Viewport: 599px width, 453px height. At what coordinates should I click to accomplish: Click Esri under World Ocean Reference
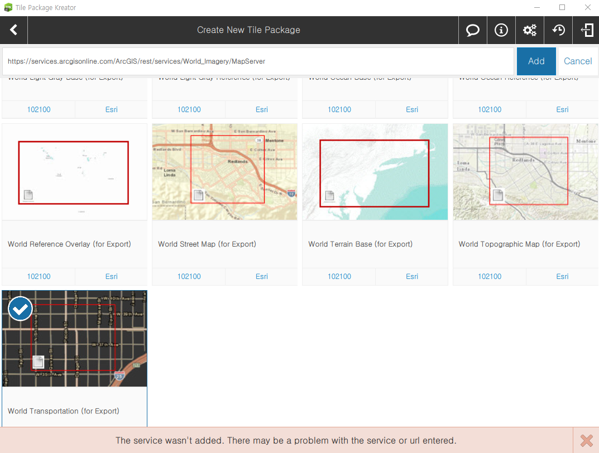point(562,109)
